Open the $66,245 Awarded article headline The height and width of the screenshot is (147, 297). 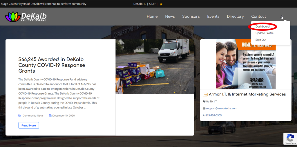52,65
